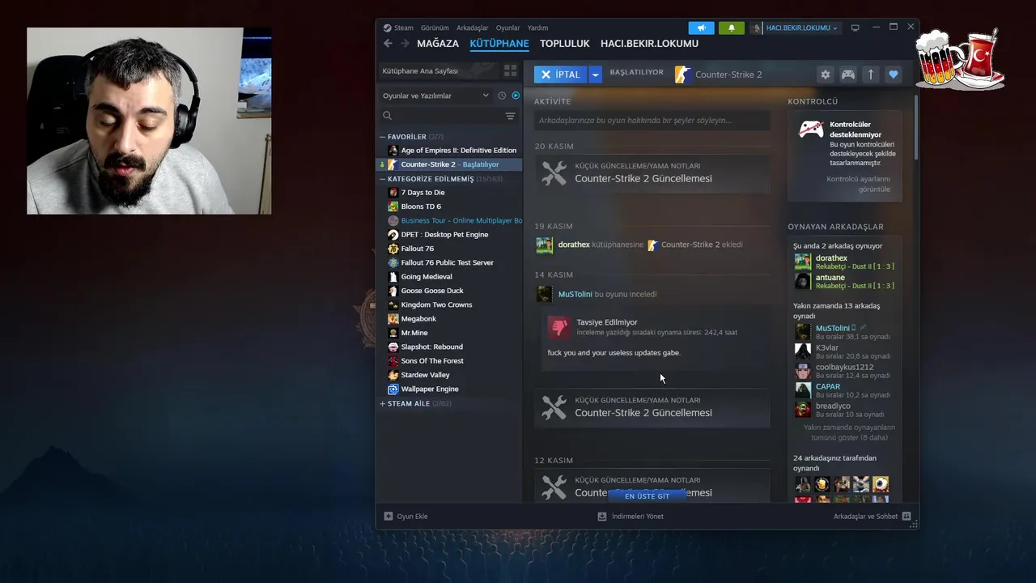Open antuane's avatar in playing friends
The height and width of the screenshot is (583, 1036).
[x=802, y=281]
